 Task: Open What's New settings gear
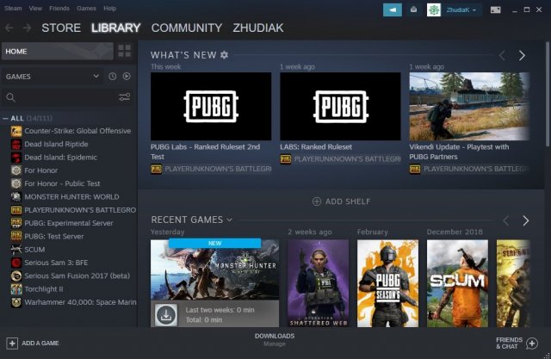tap(224, 55)
